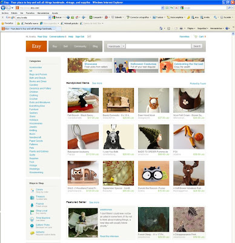Click the red Stop icon beside address bar
The height and width of the screenshot is (243, 235).
[176, 8]
